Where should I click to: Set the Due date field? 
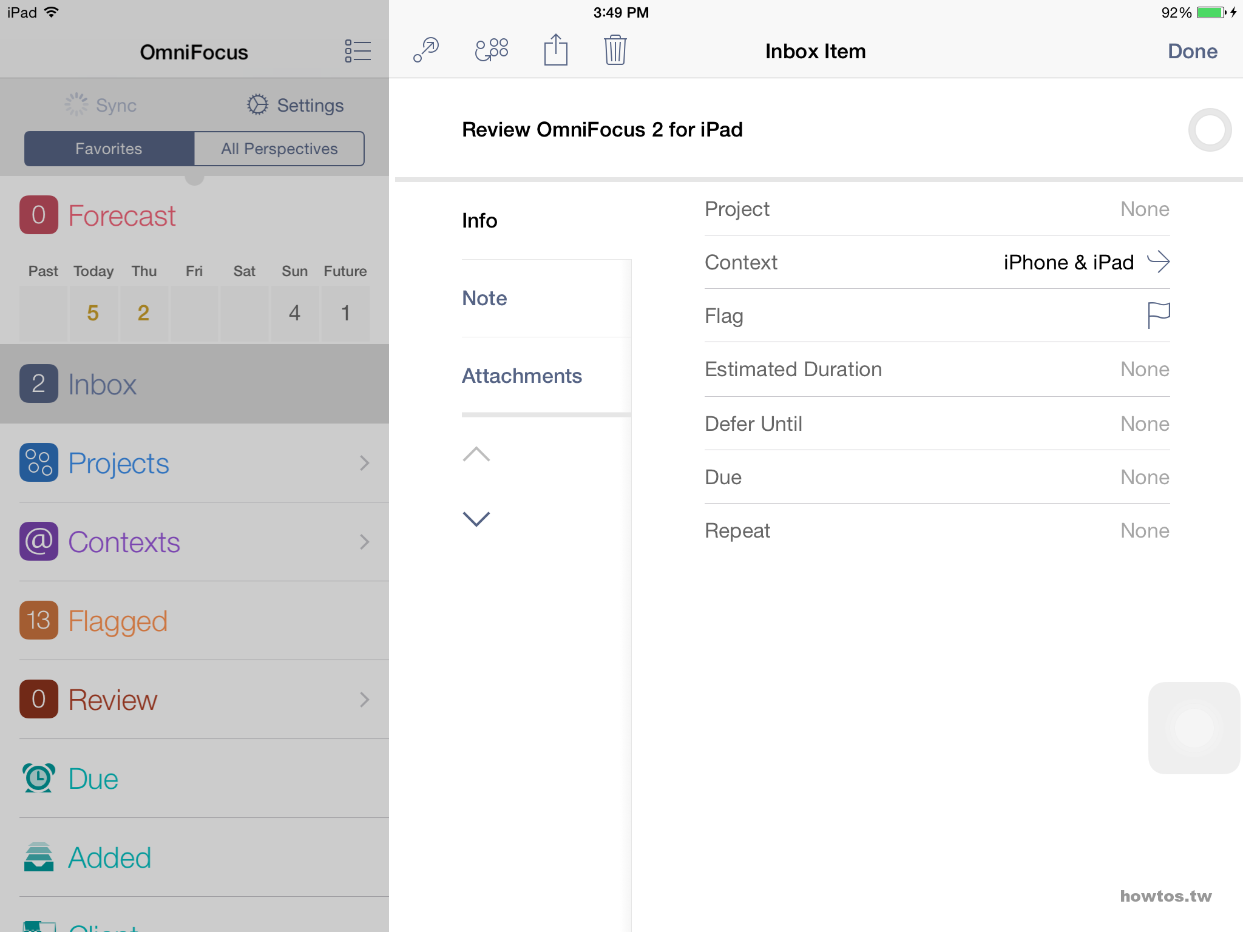[x=937, y=477]
